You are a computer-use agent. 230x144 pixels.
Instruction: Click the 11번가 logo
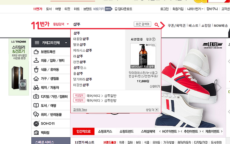click(x=40, y=25)
